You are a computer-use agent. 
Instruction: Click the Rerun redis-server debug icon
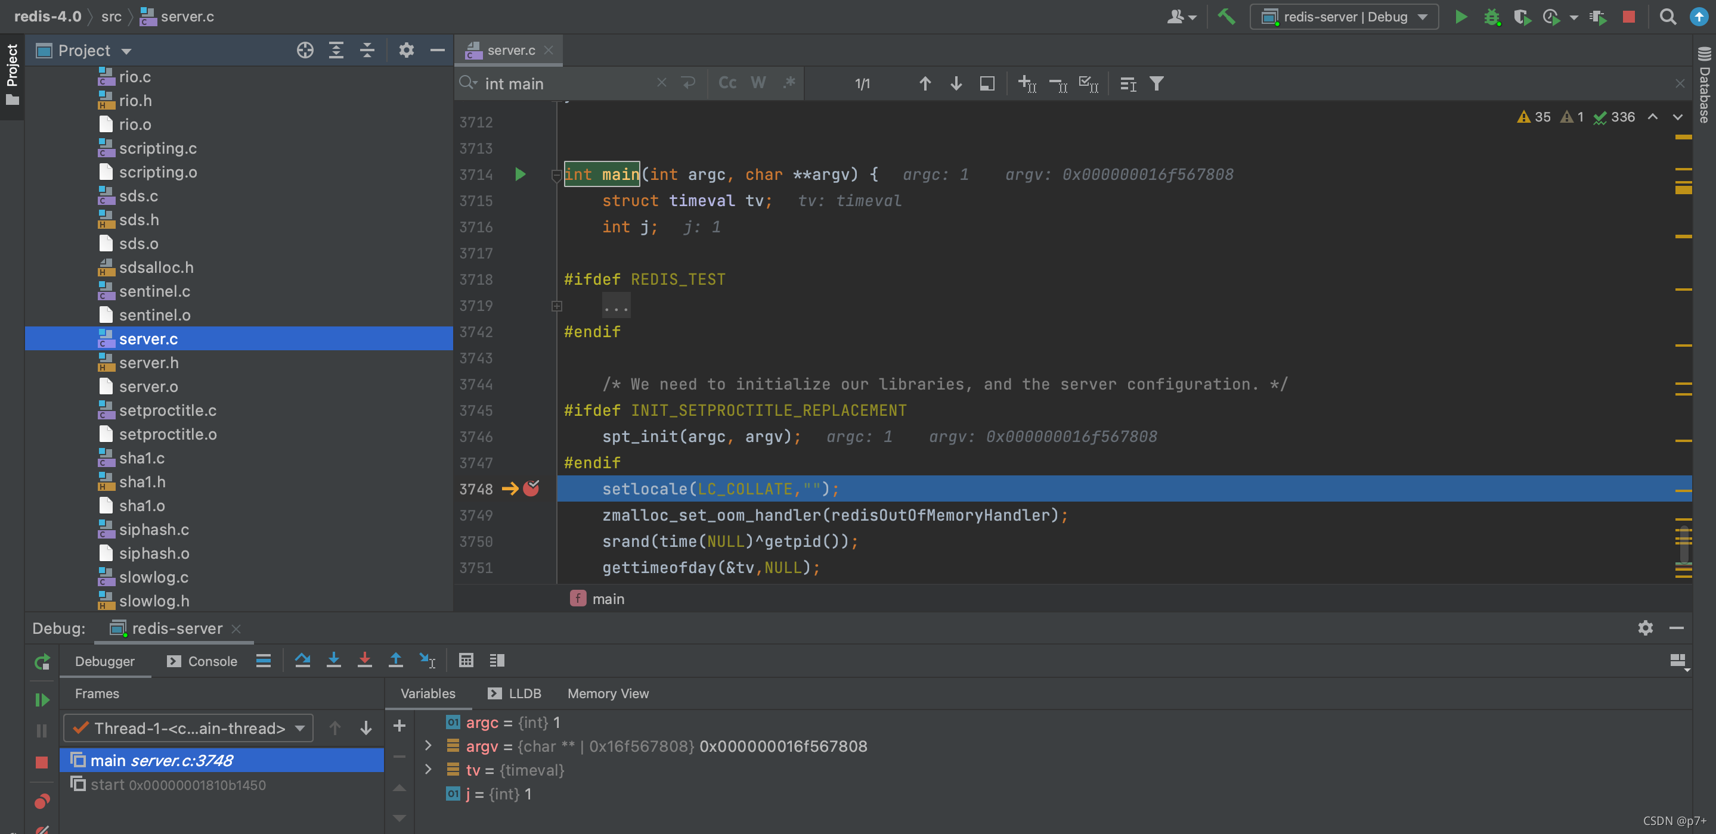[41, 662]
